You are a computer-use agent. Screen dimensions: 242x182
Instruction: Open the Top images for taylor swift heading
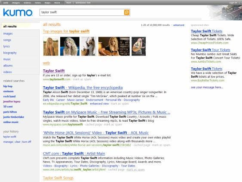pyautogui.click(x=66, y=31)
